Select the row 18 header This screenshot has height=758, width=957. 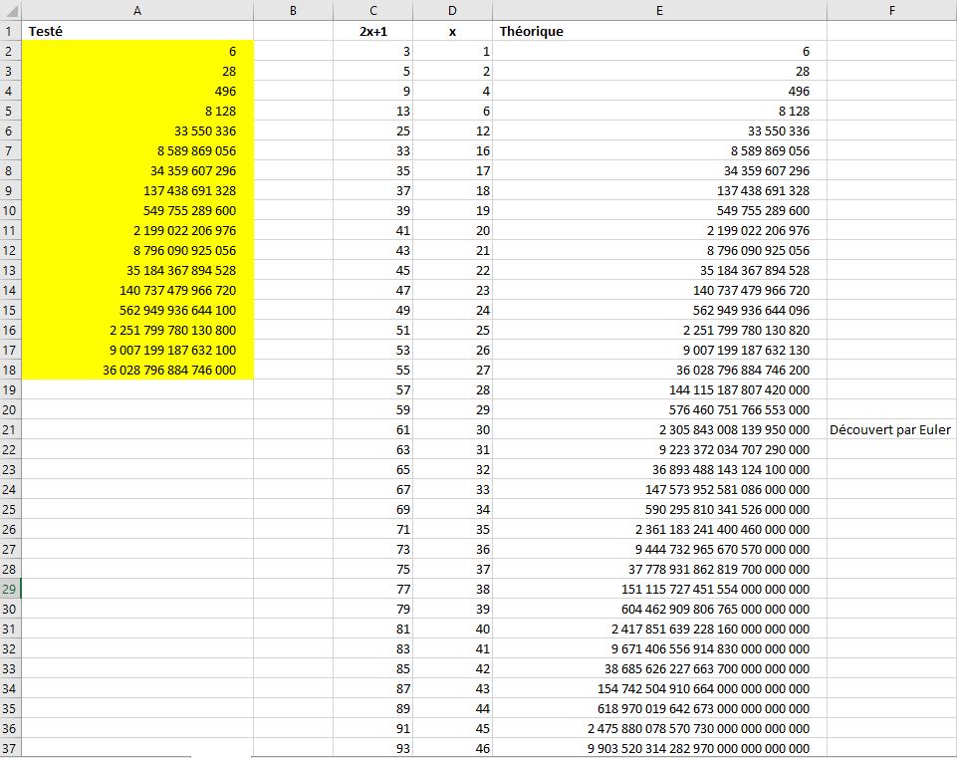(x=10, y=370)
